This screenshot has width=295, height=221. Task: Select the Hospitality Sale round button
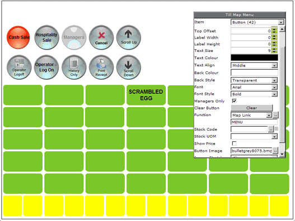[46, 37]
